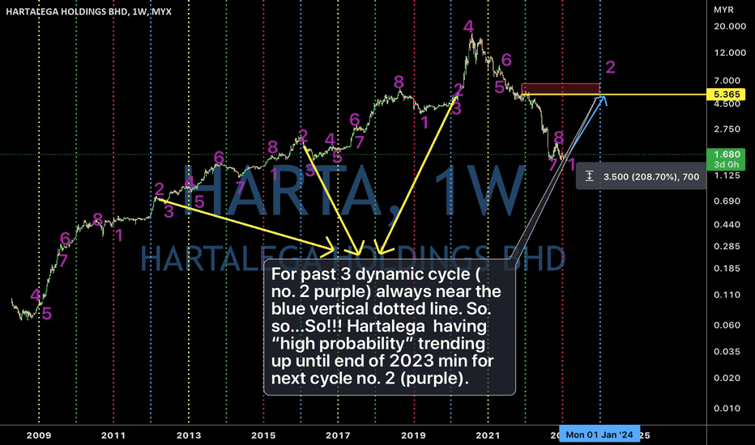This screenshot has width=755, height=445.
Task: Click the 2009 label on the time axis
Action: coord(39,435)
